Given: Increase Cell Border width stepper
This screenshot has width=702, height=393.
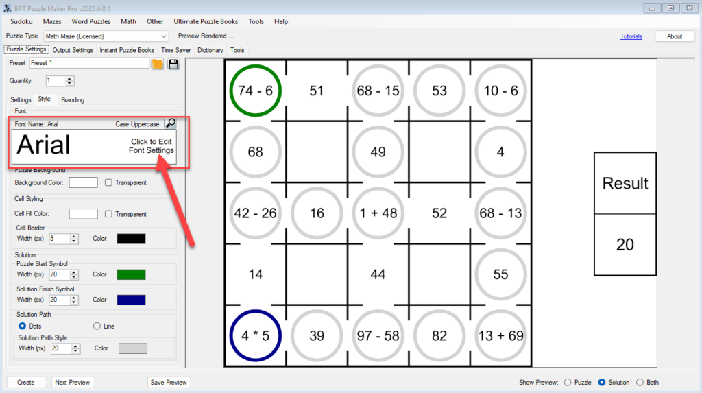Looking at the screenshot, I should [x=73, y=236].
